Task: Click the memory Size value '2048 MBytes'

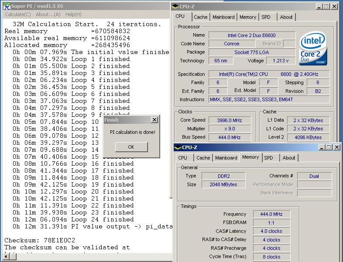Action: [x=223, y=184]
